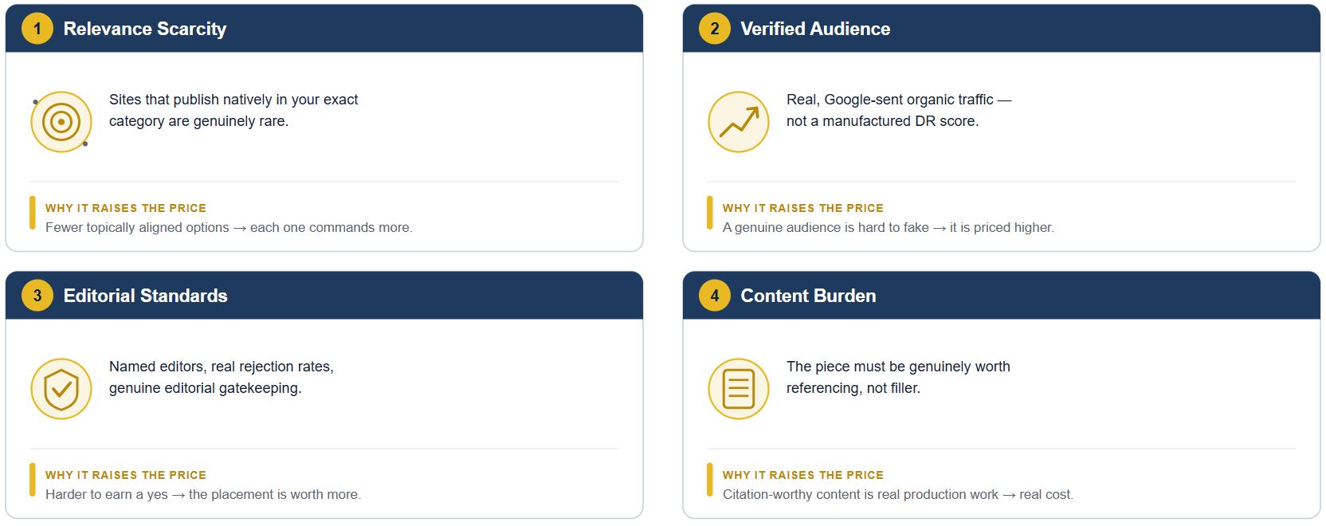Select the Editorial Standards heading
This screenshot has width=1326, height=526.
[x=146, y=296]
